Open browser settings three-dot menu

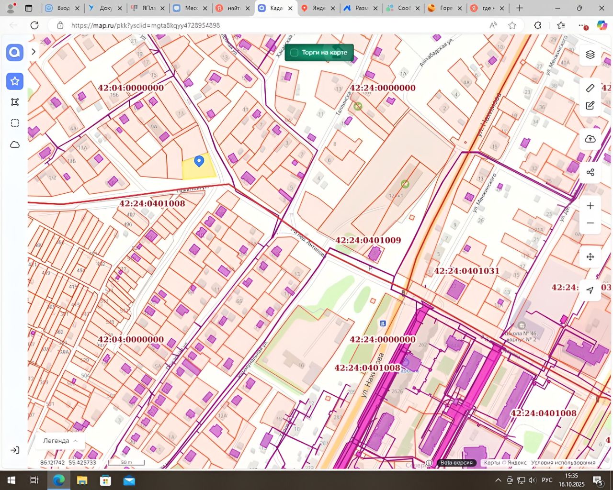[x=582, y=25]
